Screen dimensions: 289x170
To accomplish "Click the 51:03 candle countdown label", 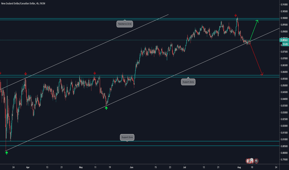I will [285, 44].
